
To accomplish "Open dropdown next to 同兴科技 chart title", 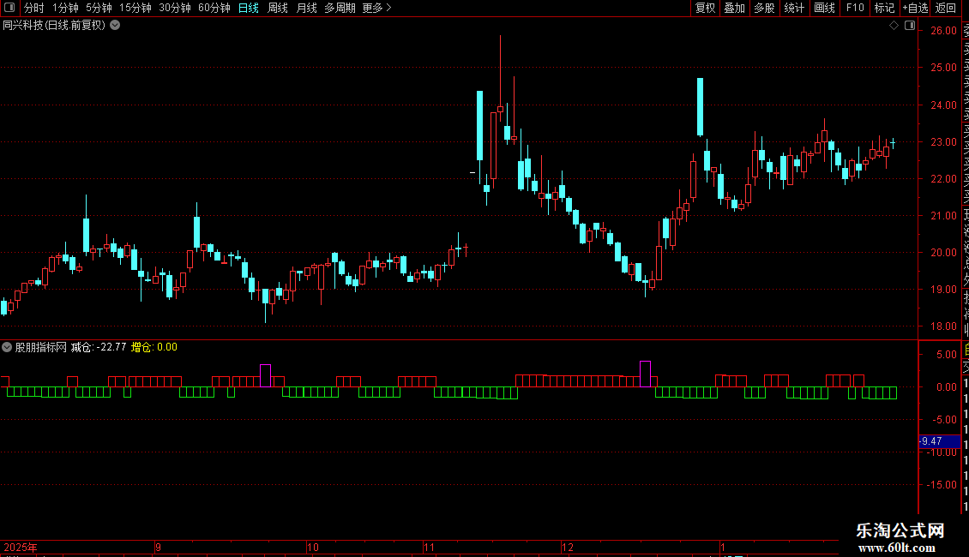I will 115,26.
